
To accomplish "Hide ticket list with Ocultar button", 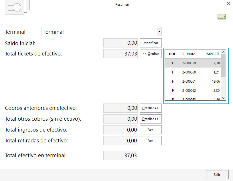I will [x=151, y=54].
